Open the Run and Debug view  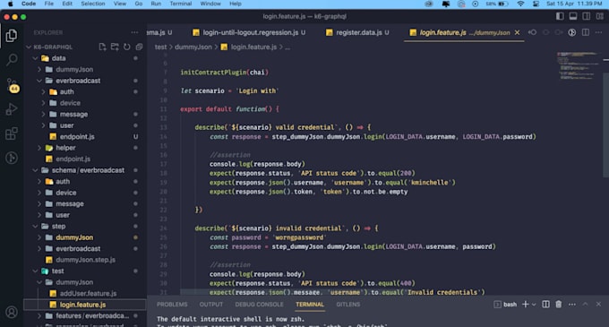[x=12, y=109]
